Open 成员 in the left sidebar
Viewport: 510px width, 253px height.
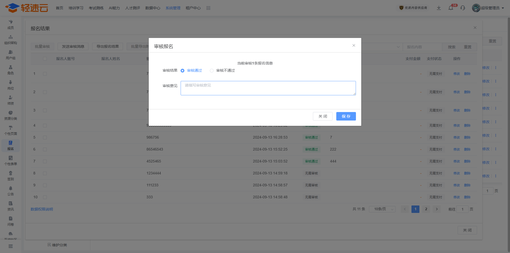pyautogui.click(x=11, y=24)
